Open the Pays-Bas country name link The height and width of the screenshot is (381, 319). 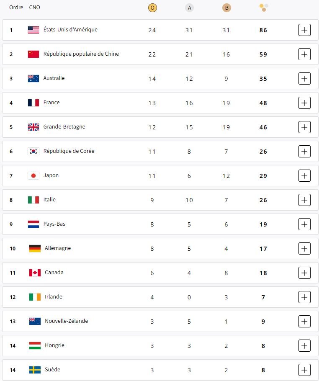click(x=54, y=224)
